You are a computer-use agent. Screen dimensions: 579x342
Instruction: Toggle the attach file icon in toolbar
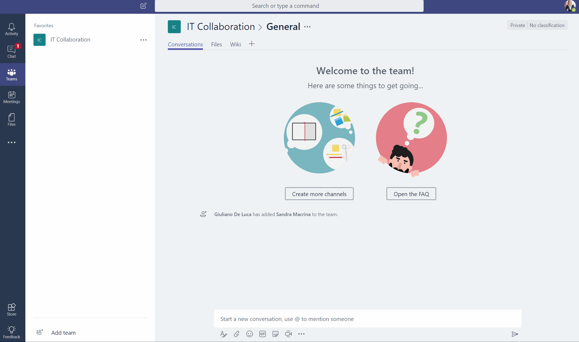[x=236, y=334]
